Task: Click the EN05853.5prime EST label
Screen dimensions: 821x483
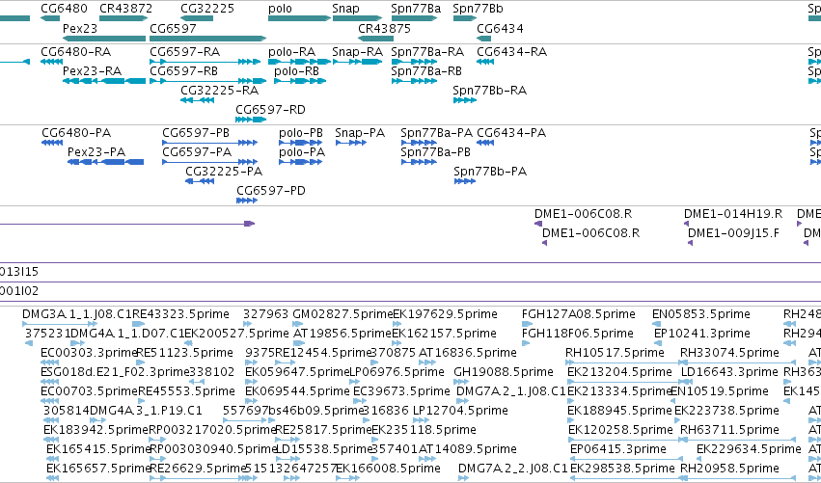Action: (701, 314)
